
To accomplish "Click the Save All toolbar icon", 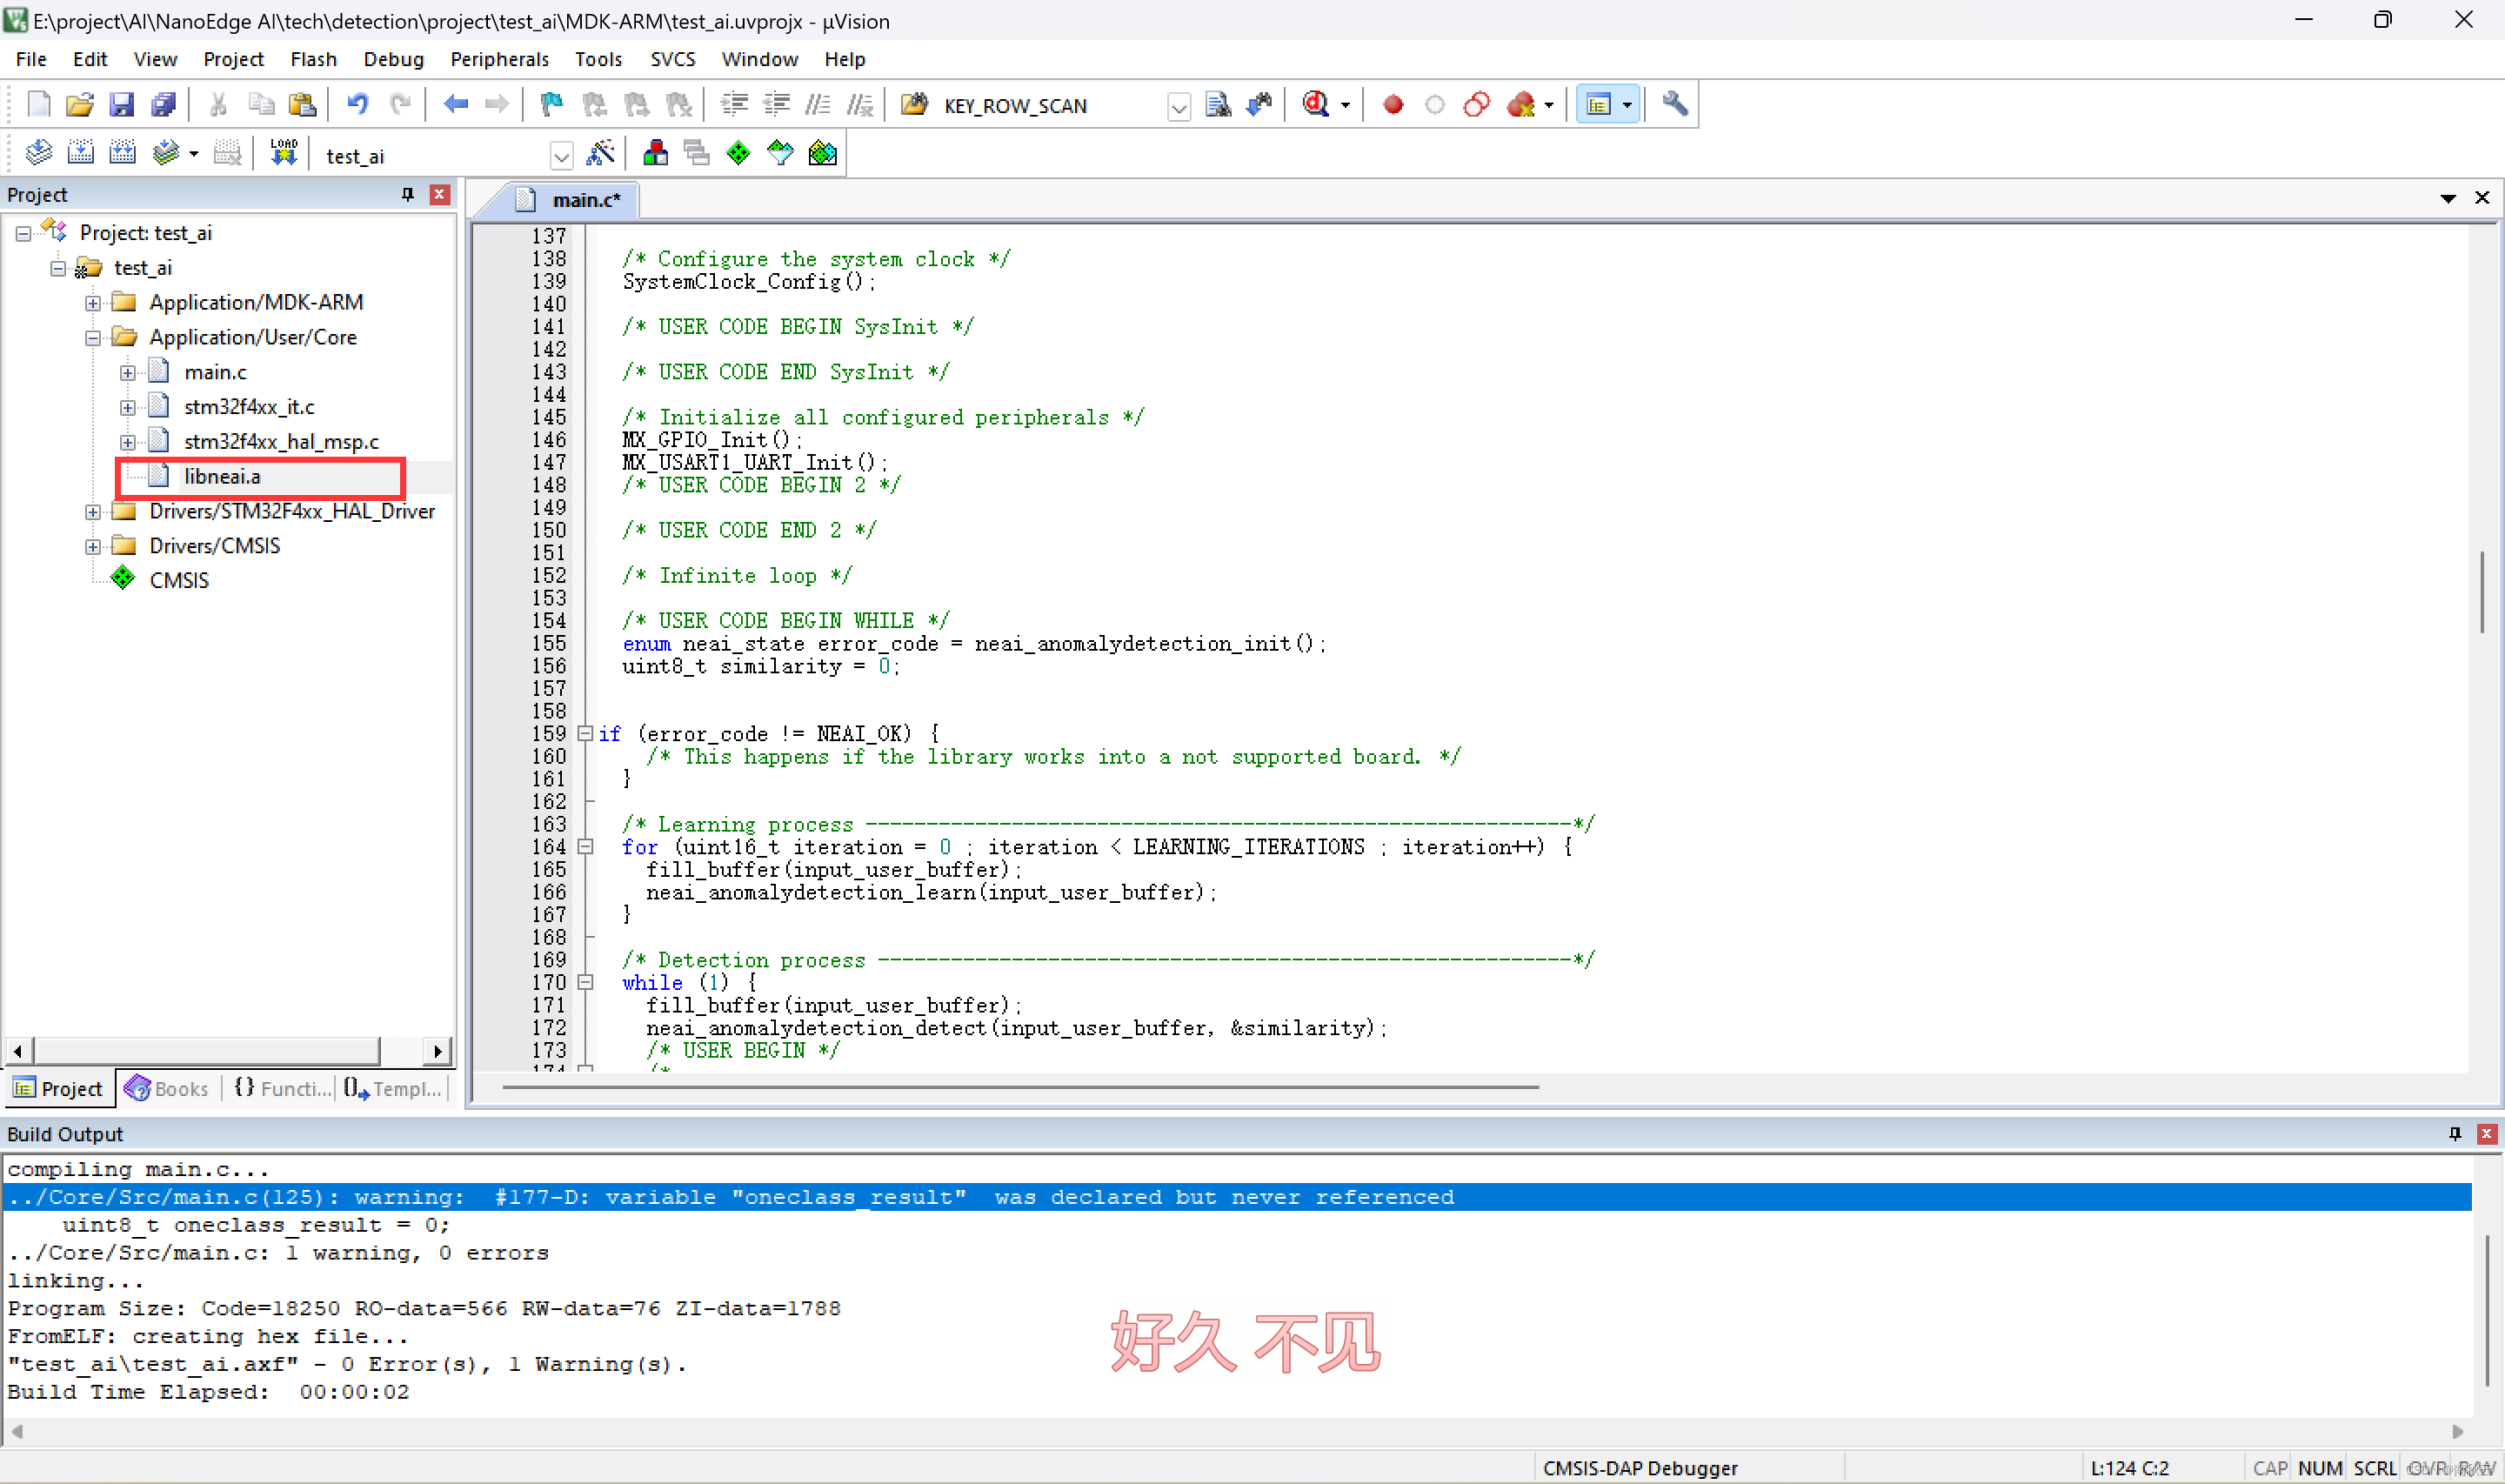I will 163,104.
